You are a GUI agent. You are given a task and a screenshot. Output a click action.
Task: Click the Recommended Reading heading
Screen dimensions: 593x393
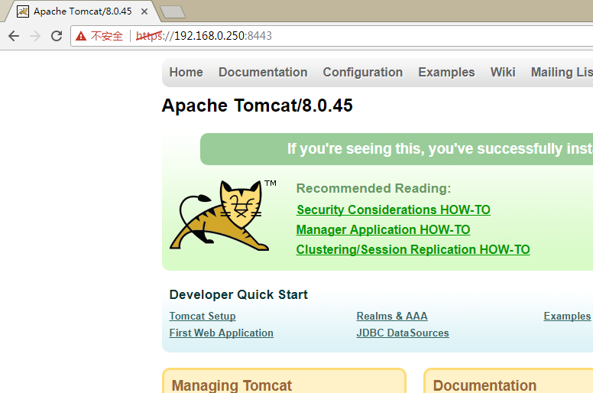[374, 188]
